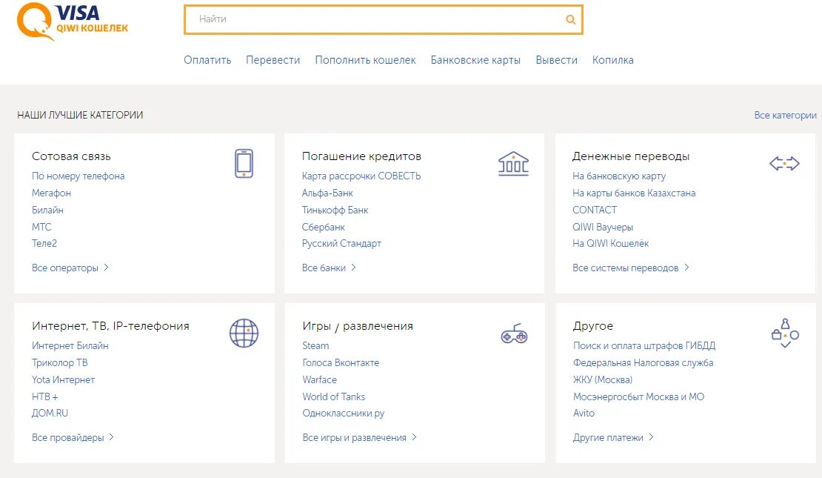Select Триколор ТВ
Screen dimensions: 822x478
click(60, 362)
